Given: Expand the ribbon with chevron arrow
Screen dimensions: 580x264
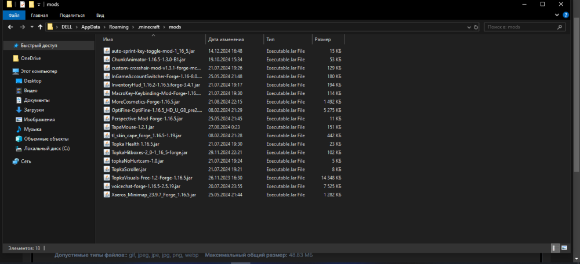Looking at the screenshot, I should (557, 15).
